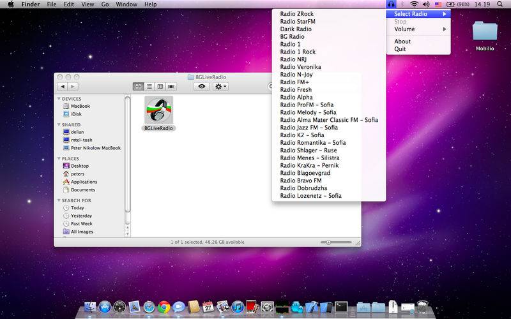Open the Select Radio submenu
511x319 pixels.
tap(418, 13)
